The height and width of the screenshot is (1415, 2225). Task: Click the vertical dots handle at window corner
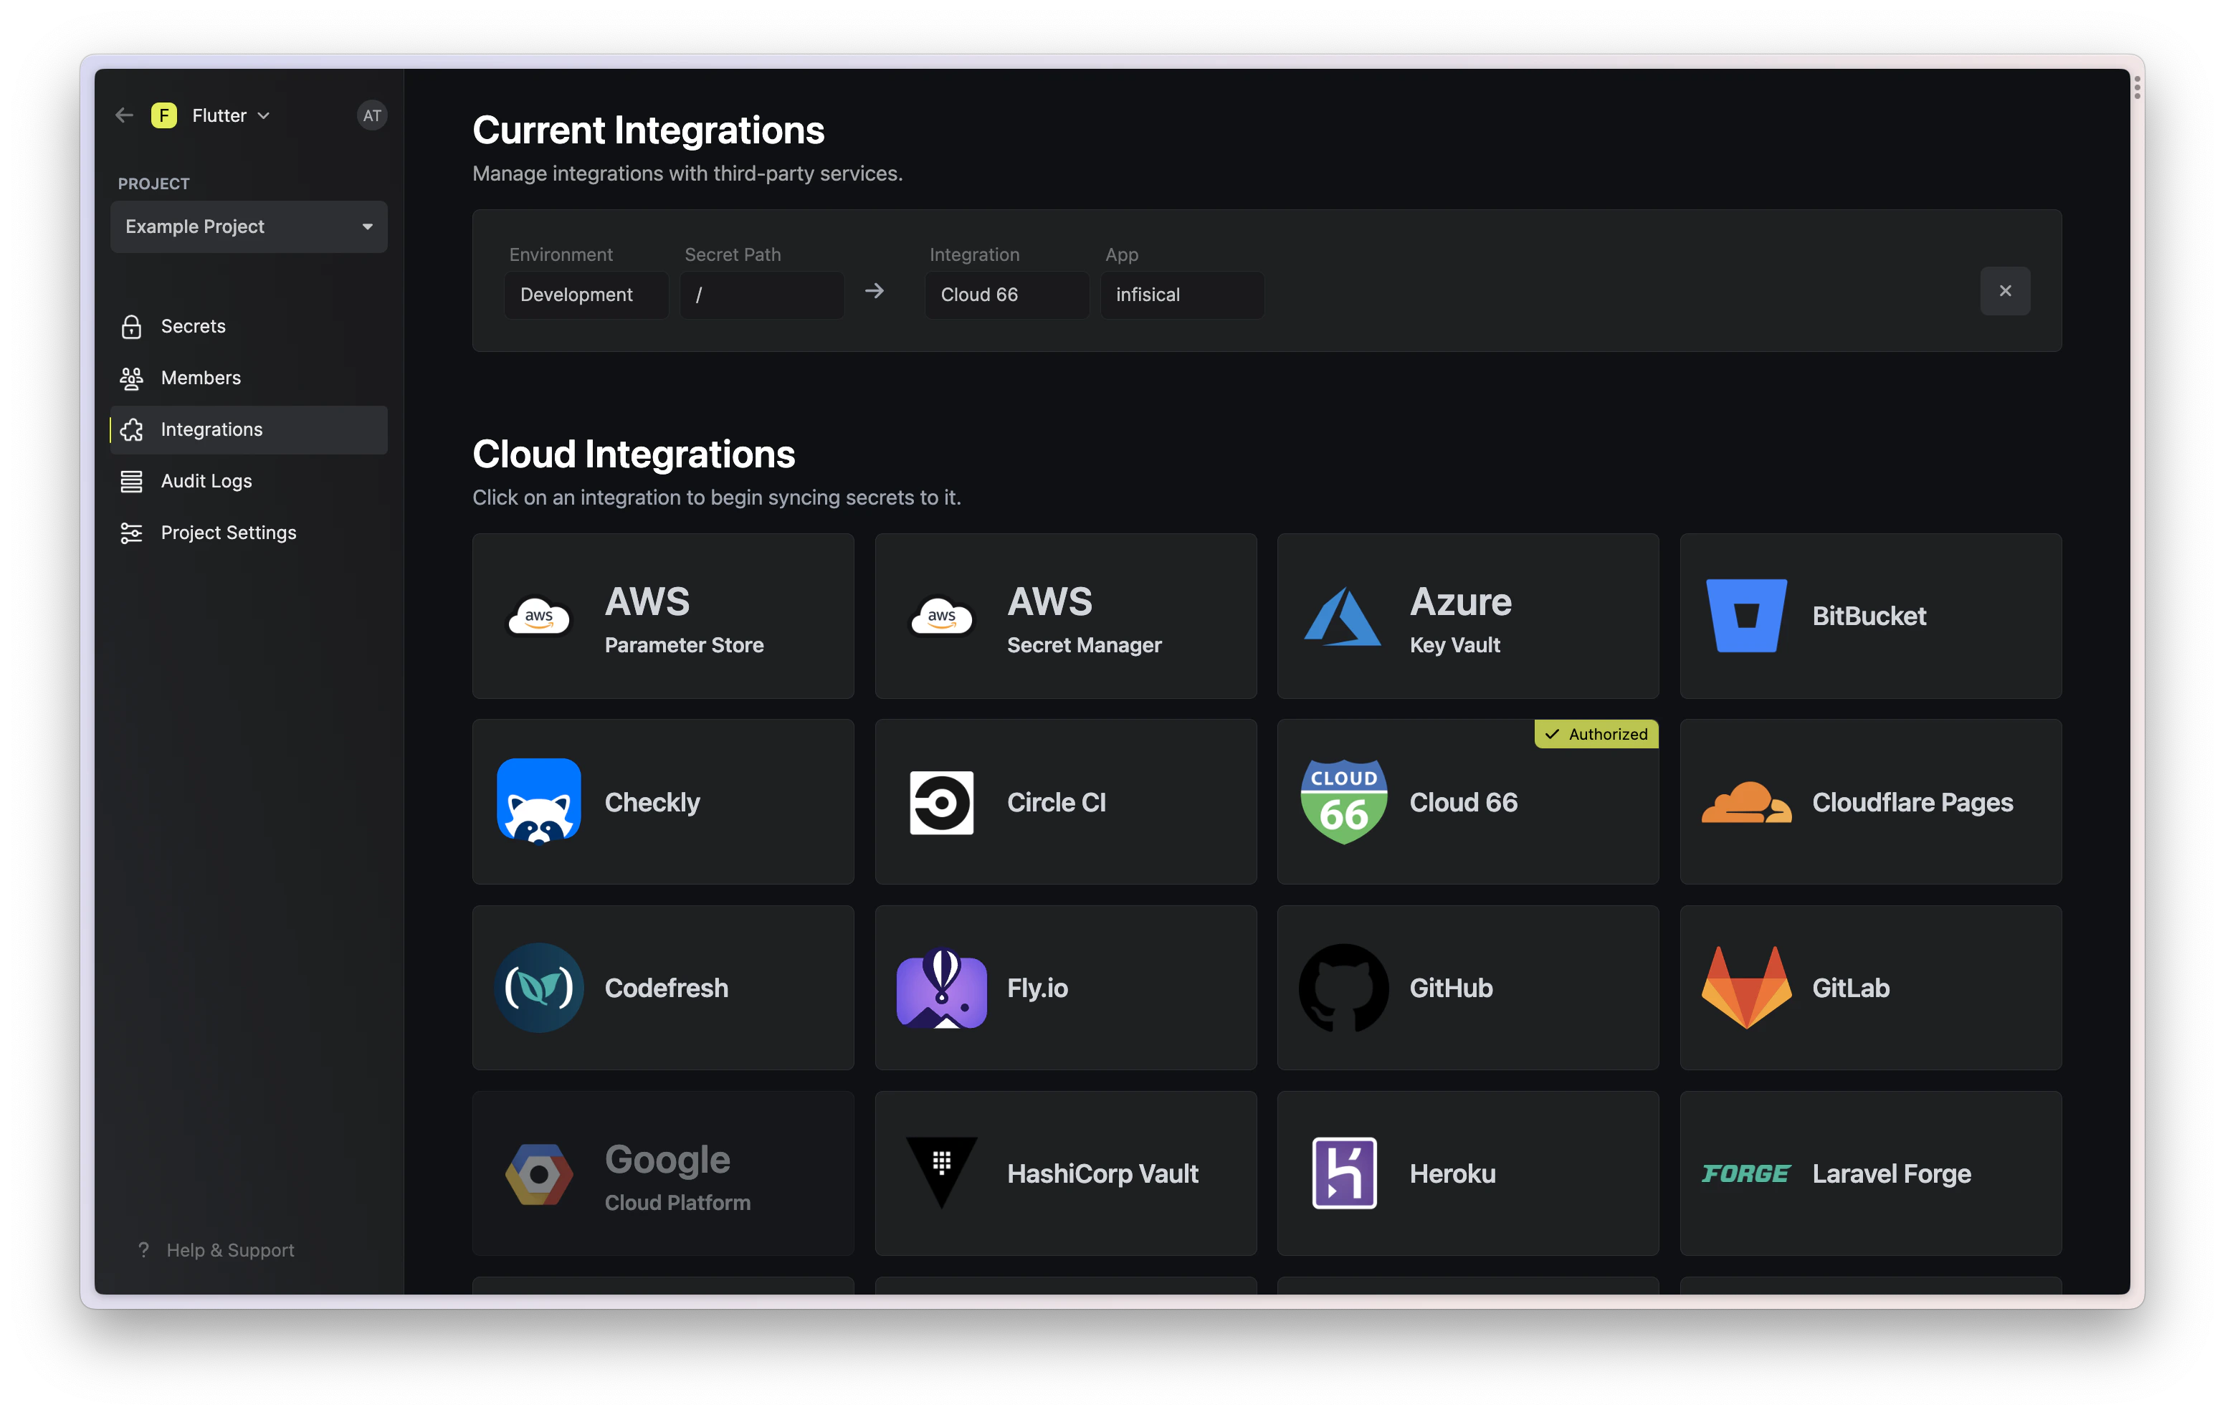tap(2136, 87)
